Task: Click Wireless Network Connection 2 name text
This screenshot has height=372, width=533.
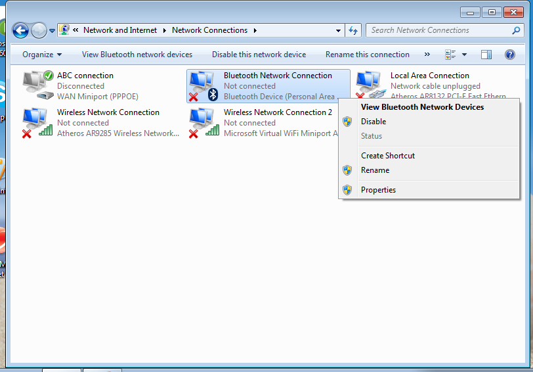Action: (278, 112)
